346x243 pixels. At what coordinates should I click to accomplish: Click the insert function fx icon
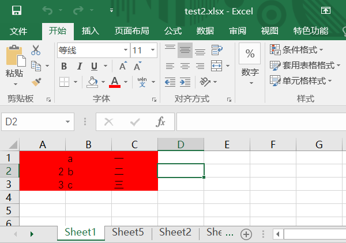click(161, 122)
